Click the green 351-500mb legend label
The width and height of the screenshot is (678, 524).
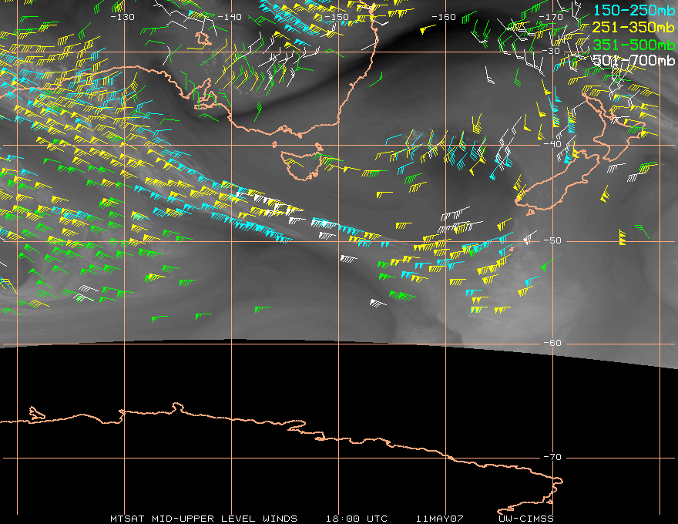click(x=633, y=45)
